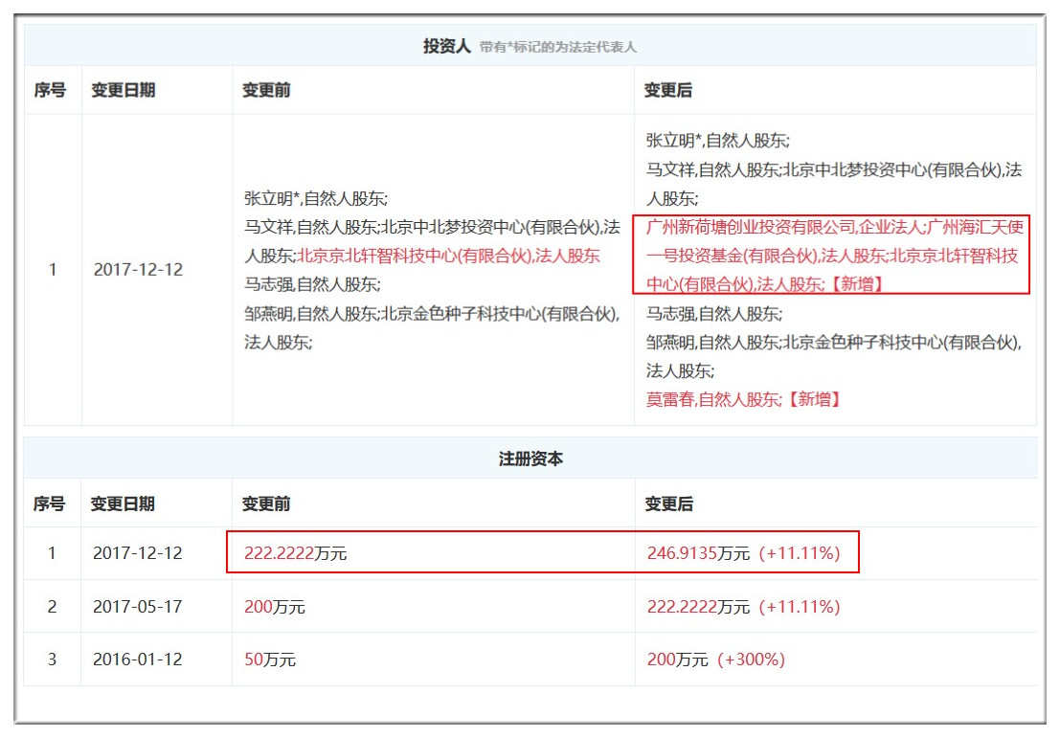Click 变更后 header in 投资人 table

[668, 90]
